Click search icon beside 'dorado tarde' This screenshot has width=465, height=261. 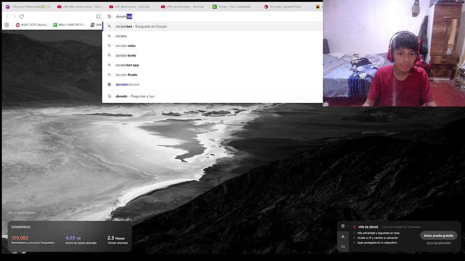[109, 55]
